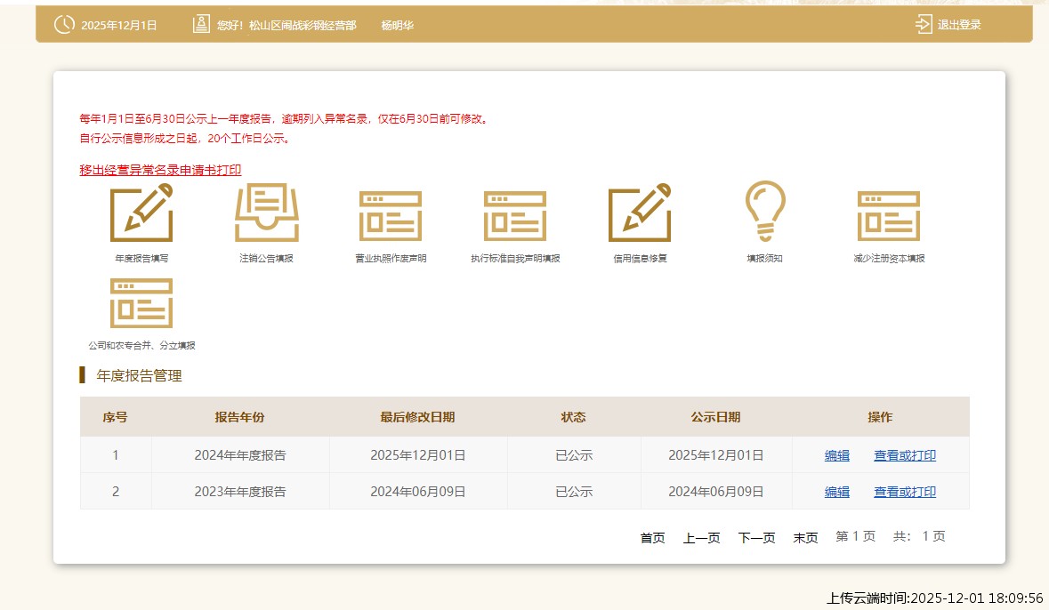The height and width of the screenshot is (610, 1049).
Task: Edit the 2024年年度报告 entry
Action: [836, 455]
